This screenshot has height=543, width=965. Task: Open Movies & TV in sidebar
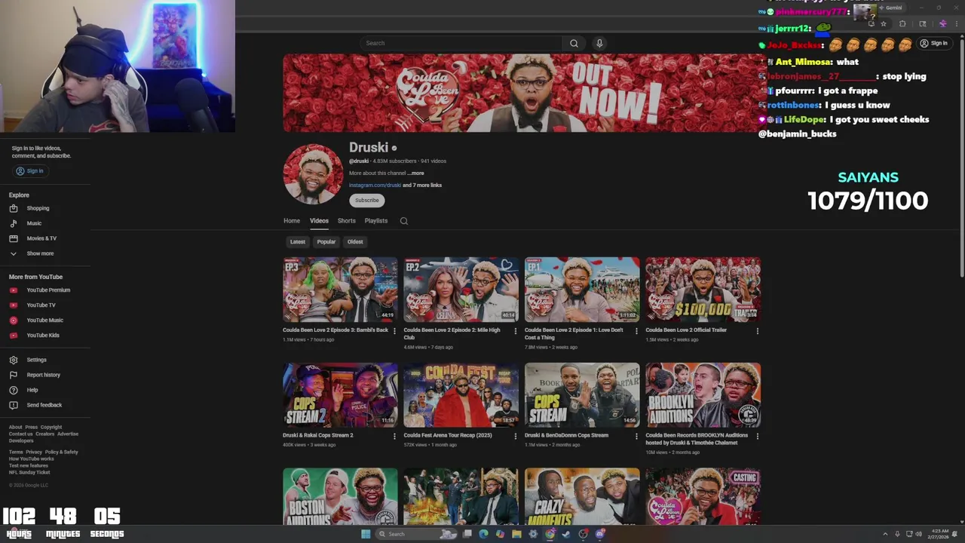coord(41,238)
